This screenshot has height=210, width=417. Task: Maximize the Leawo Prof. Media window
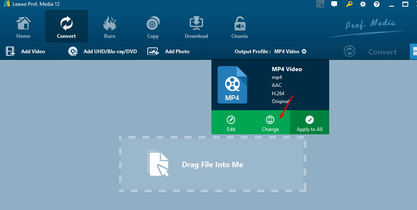(x=405, y=4)
